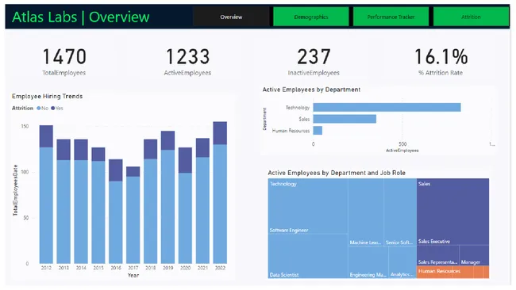The height and width of the screenshot is (290, 516).
Task: Select the Data Scientist treemap tile
Action: tap(308, 256)
